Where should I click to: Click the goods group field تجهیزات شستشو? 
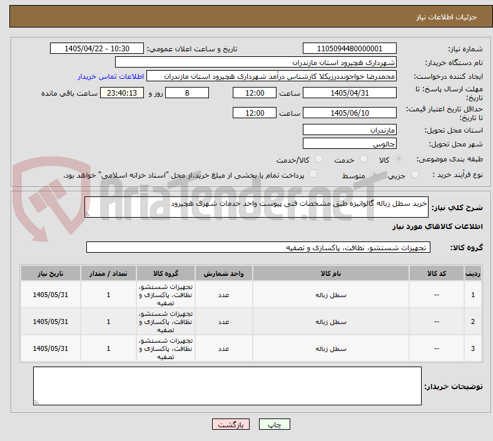pos(258,247)
